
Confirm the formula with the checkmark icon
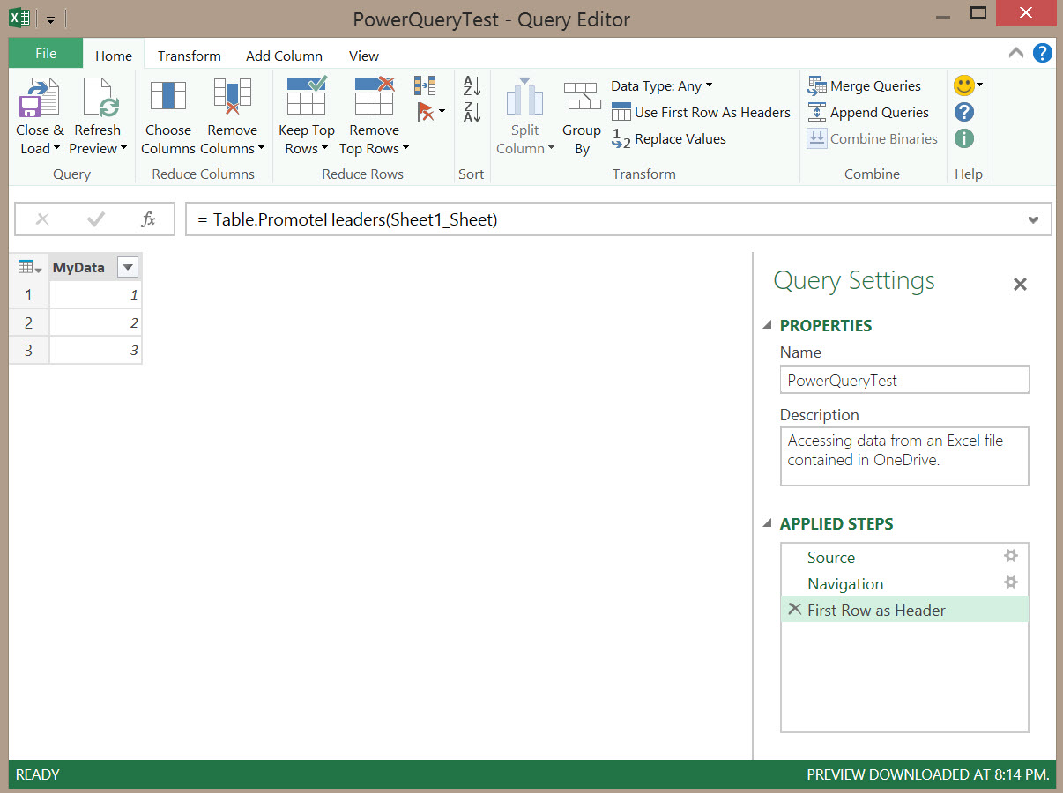click(x=95, y=219)
